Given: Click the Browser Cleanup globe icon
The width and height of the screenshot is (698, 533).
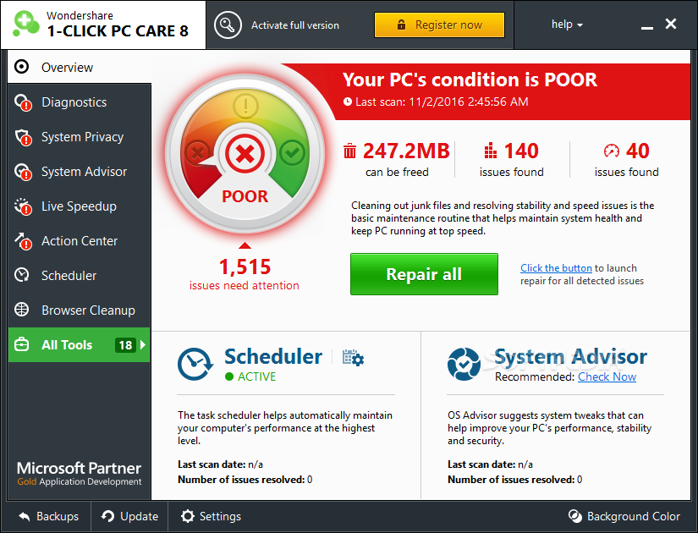Looking at the screenshot, I should tap(22, 310).
